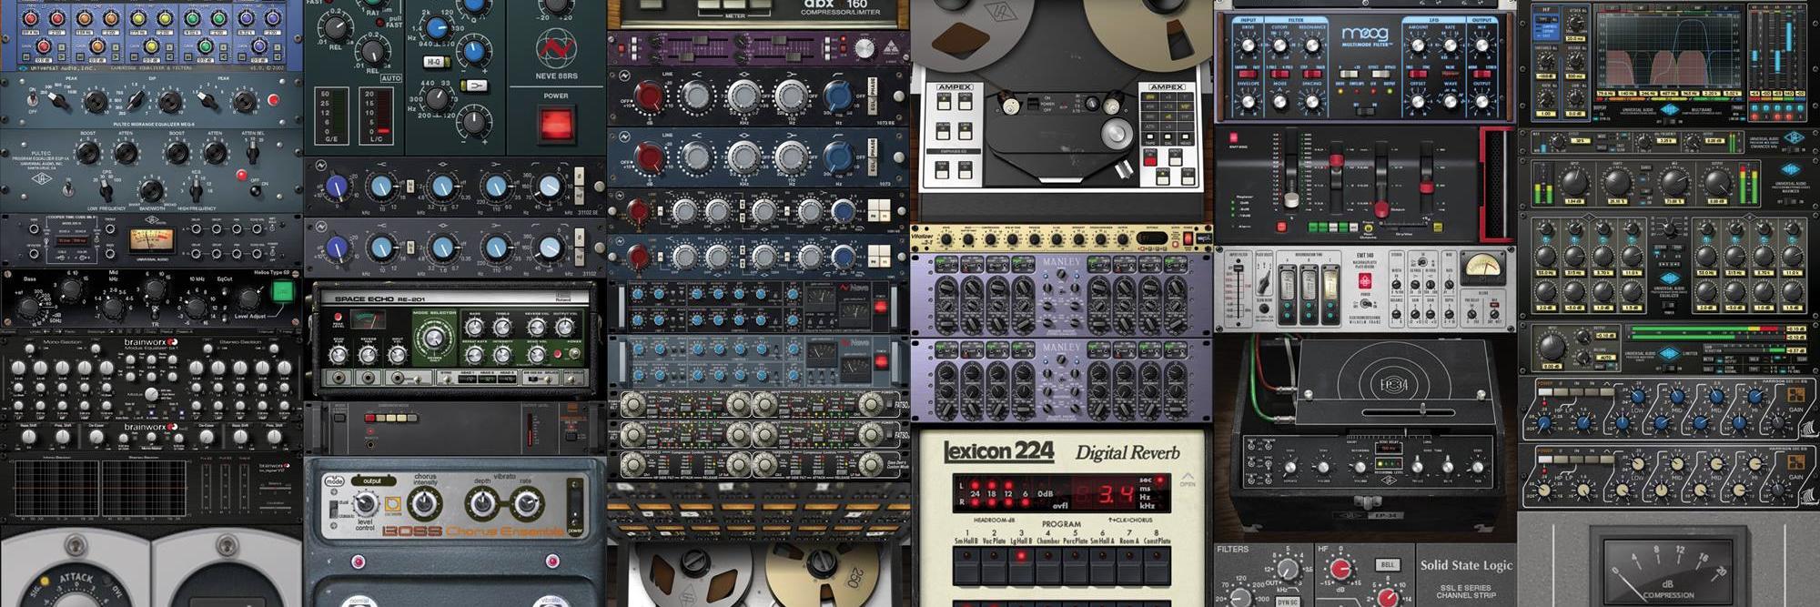Screen dimensions: 1820x607
Task: Click the blue high-pass knob on Neve 1073 SE
Action: [838, 96]
